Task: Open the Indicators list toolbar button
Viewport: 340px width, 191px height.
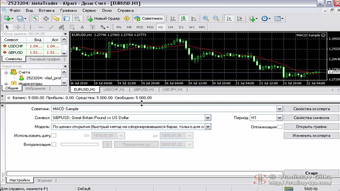Action: click(x=253, y=19)
